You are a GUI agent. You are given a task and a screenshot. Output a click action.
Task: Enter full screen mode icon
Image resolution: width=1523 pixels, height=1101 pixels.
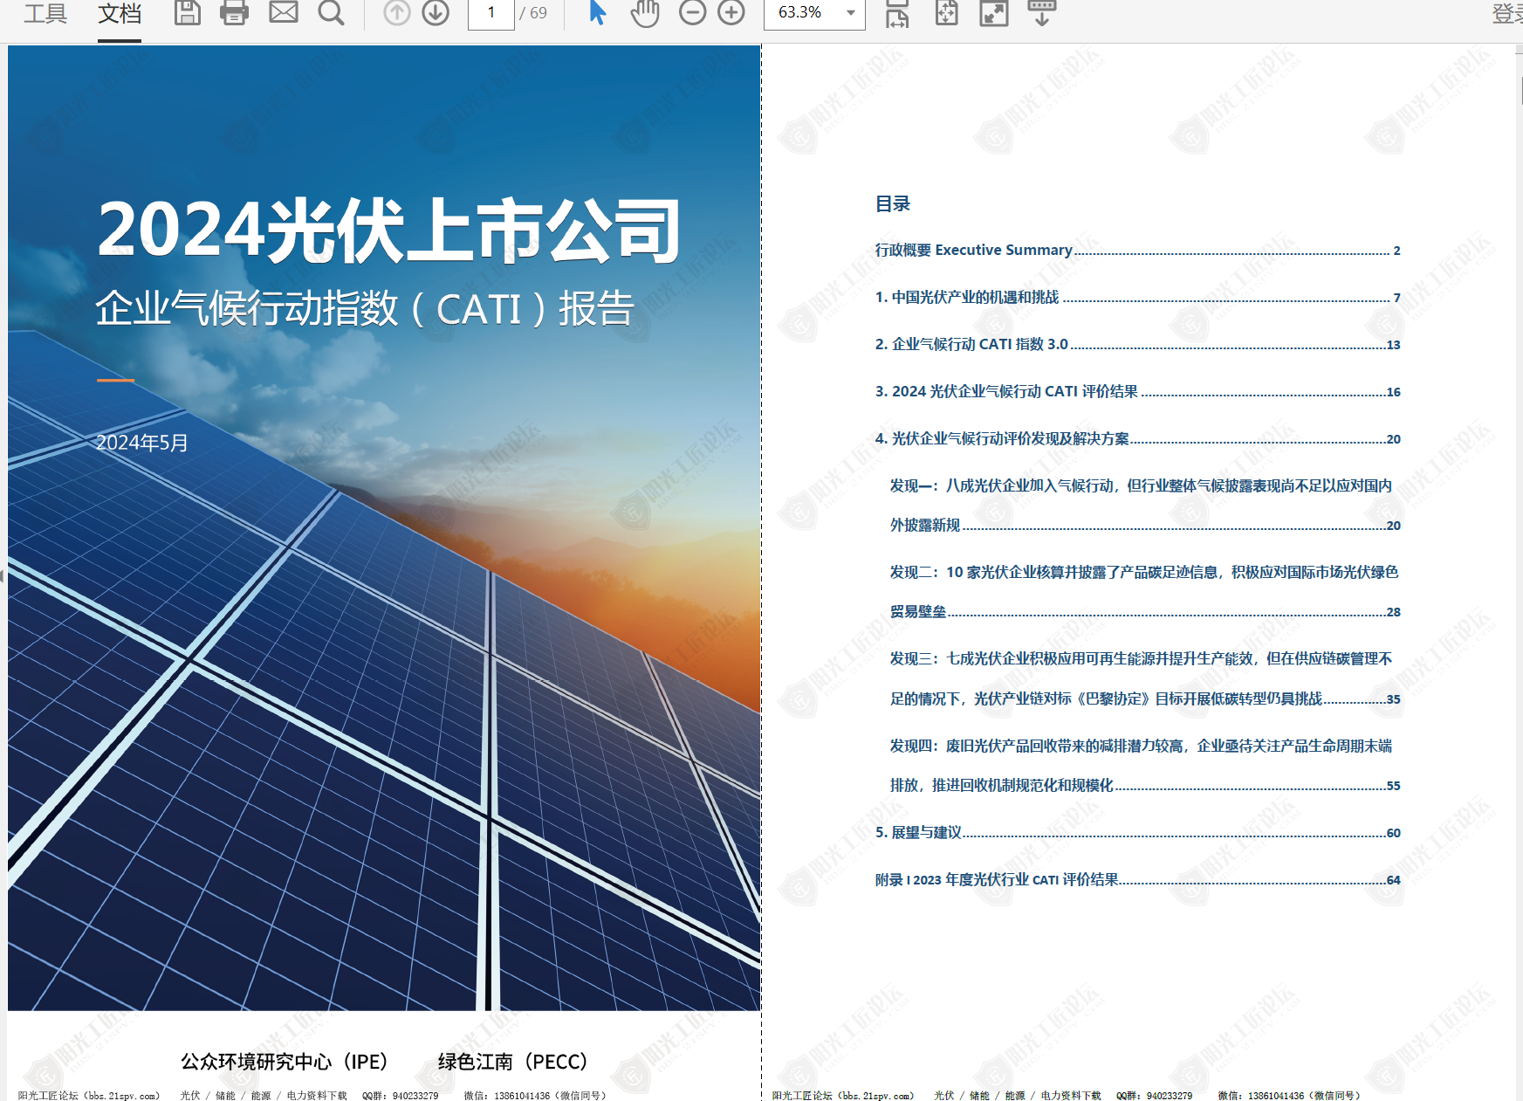[x=994, y=12]
